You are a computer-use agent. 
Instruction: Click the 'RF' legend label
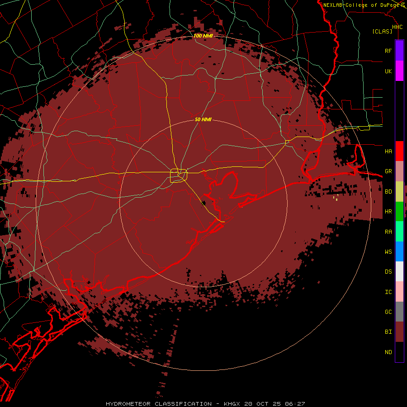pyautogui.click(x=388, y=51)
